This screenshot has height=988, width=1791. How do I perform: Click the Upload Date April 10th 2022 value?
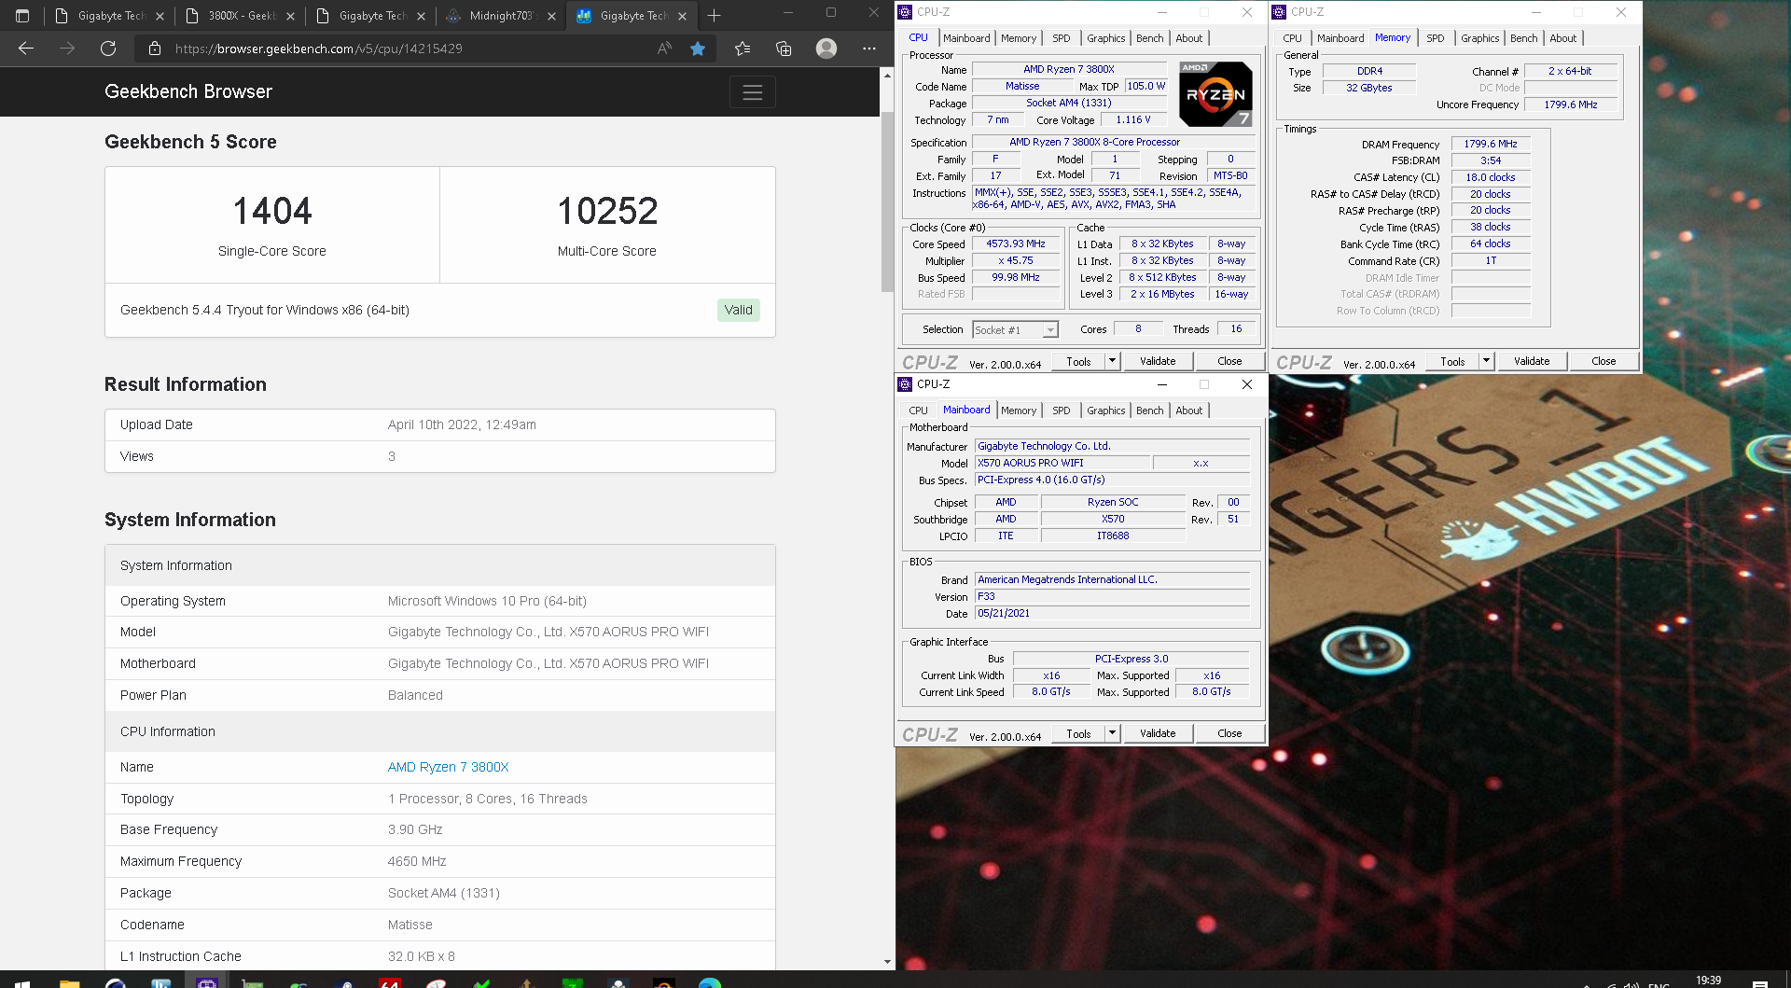[462, 424]
